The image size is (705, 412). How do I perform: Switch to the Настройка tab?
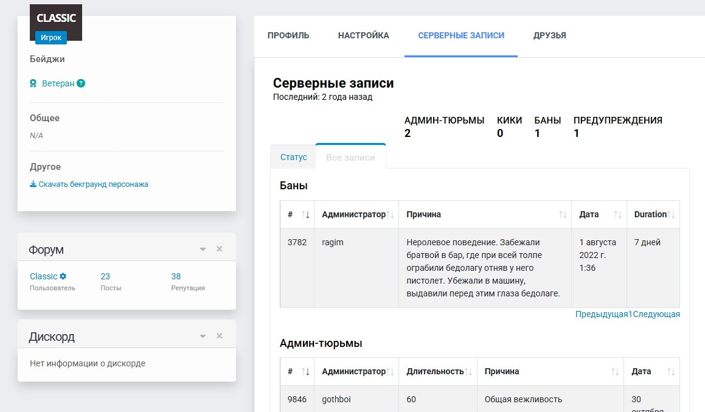click(x=363, y=35)
